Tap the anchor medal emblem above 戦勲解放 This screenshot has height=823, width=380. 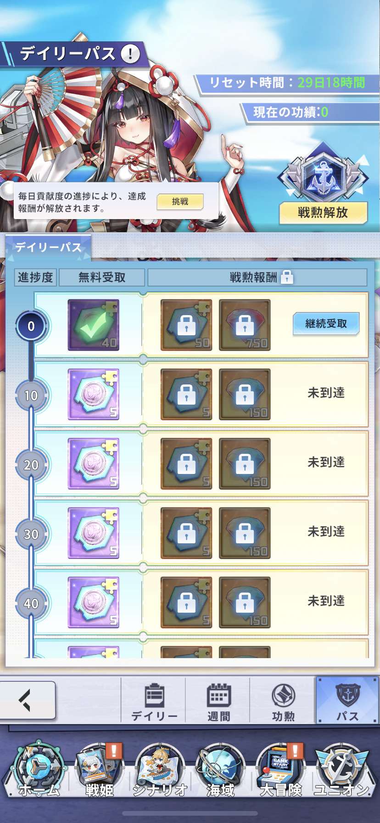tap(323, 177)
